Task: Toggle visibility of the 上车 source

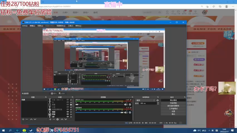Action: tap(68, 107)
